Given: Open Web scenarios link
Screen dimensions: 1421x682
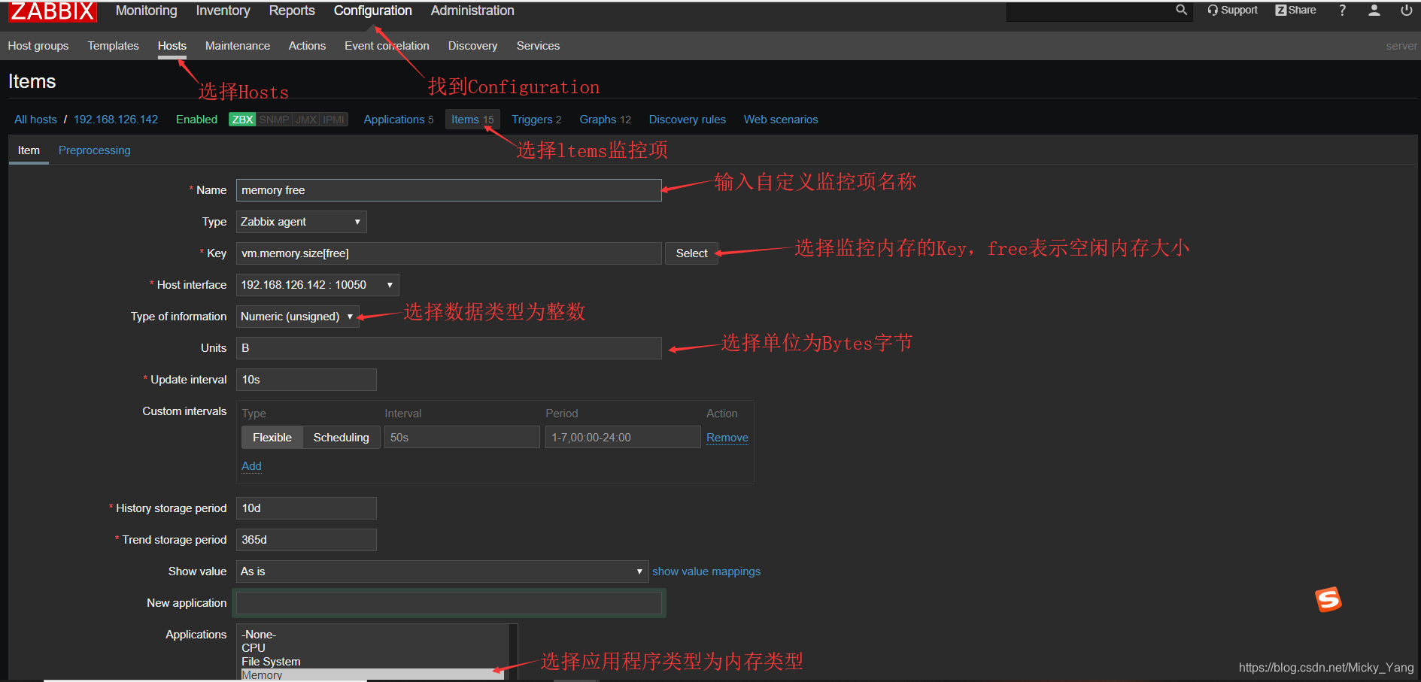Looking at the screenshot, I should click(x=781, y=120).
